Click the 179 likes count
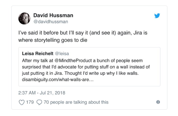Image resolution: width=178 pixels, height=116 pixels. coord(30,102)
